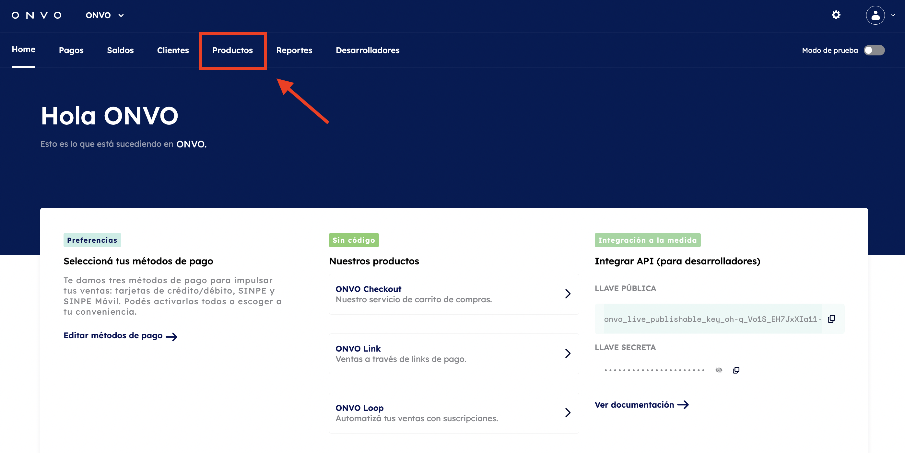905x453 pixels.
Task: Reveal the secret key with eye icon
Action: click(719, 370)
